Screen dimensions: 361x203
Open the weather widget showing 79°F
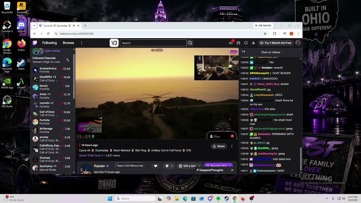pyautogui.click(x=13, y=198)
